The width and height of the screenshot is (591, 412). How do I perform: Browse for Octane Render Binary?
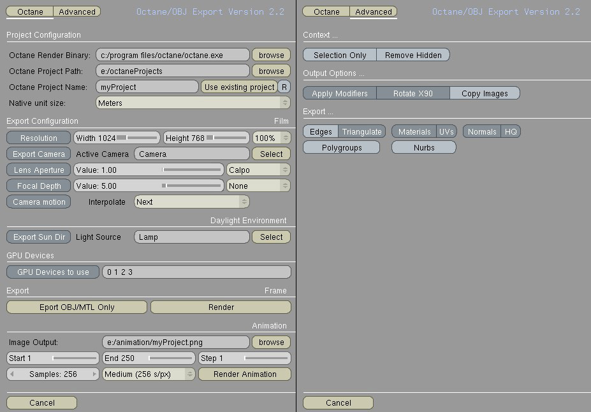[271, 55]
